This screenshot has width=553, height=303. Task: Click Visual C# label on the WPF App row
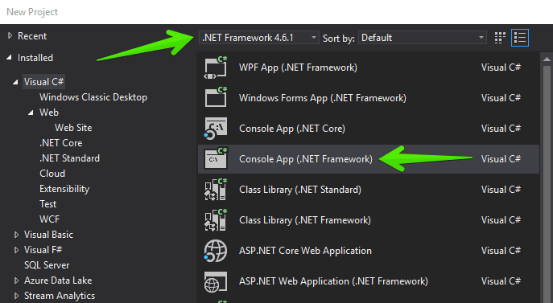tap(501, 68)
